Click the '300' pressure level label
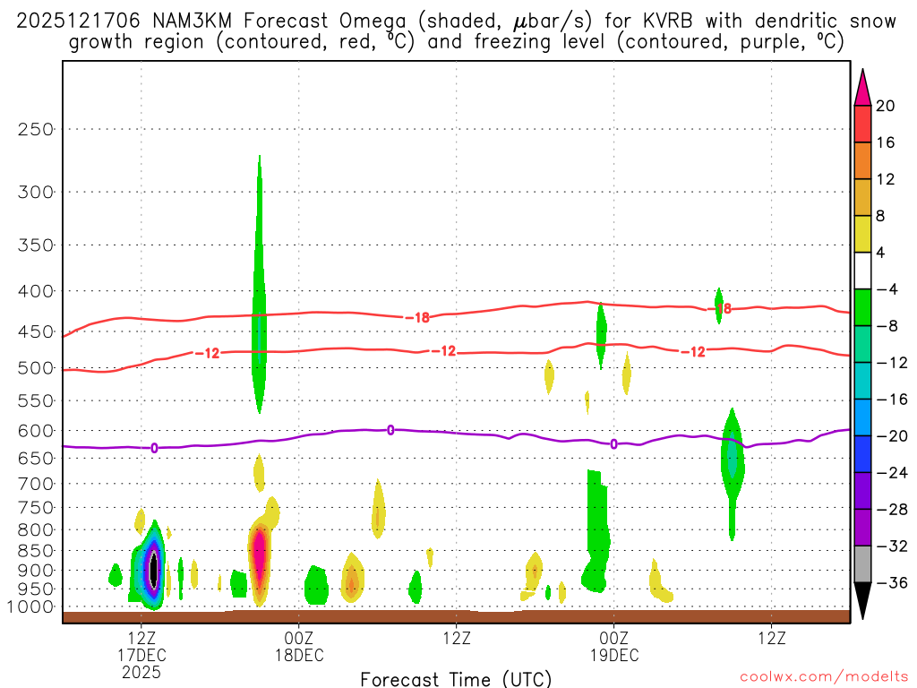917x688 pixels. tap(36, 192)
